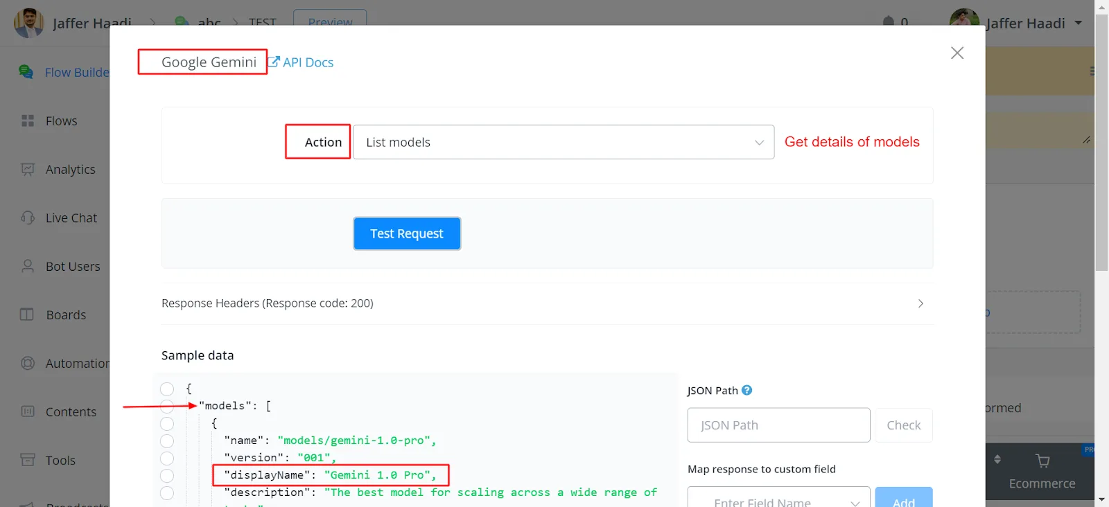Click the up-down arrows icon beside Ecommerce

point(997,459)
